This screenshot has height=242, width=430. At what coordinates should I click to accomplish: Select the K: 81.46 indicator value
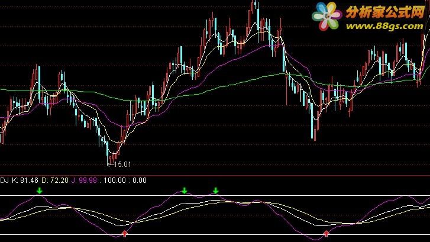click(25, 180)
